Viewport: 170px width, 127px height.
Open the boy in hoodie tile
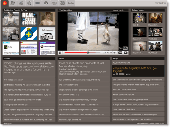11,19
